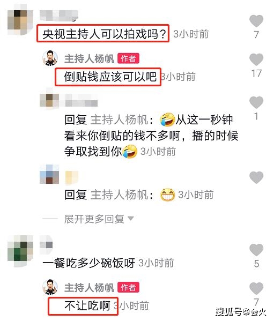Like 杨帆's reply 倒贴钱应该可以吧
Image resolution: width=274 pixels, height=321 pixels.
256,59
